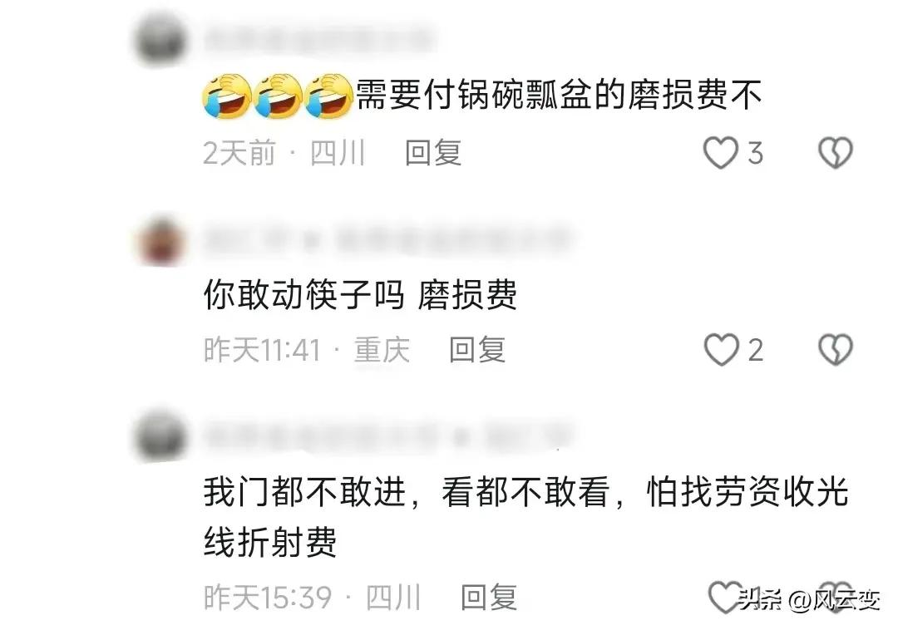Open avatar of the 锅碗瓢盆 commenter
The image size is (898, 630).
coord(161,42)
